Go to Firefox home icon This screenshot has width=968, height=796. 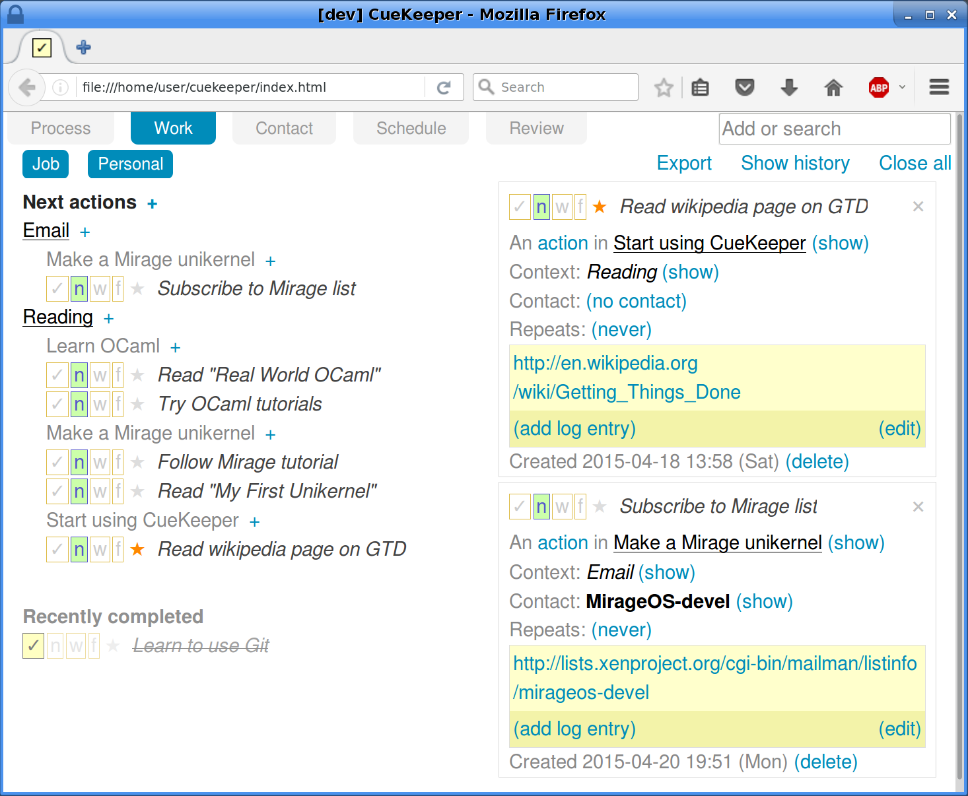(x=833, y=87)
